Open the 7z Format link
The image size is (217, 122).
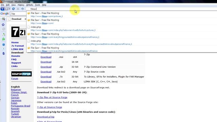point(18,46)
